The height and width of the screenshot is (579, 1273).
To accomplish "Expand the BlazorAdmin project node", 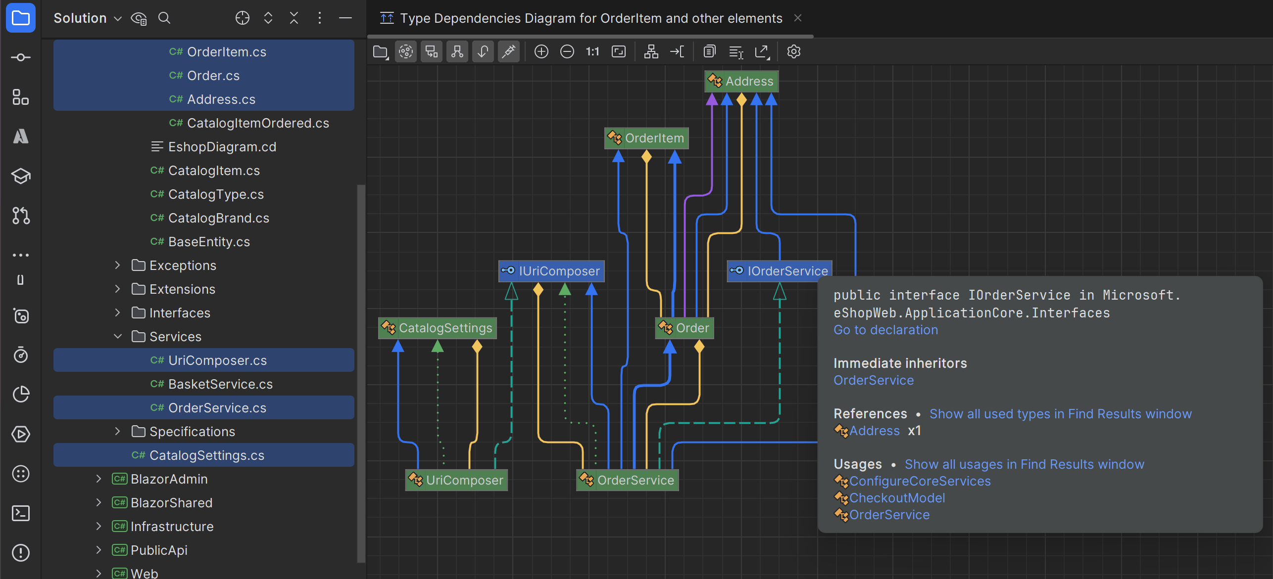I will click(98, 479).
